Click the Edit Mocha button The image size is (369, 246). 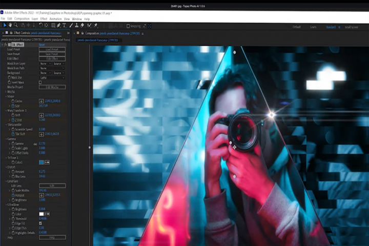[52, 87]
